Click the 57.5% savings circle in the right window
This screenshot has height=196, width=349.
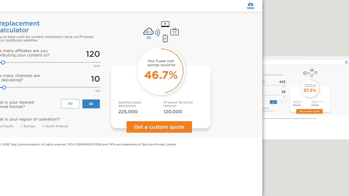[x=310, y=89]
